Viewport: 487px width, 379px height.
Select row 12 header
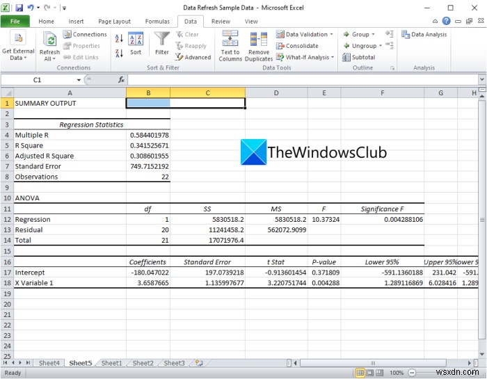[7, 220]
